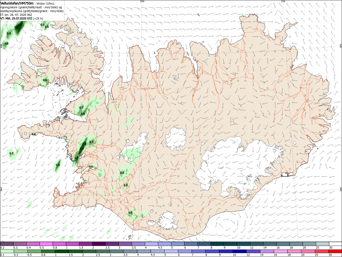
Task: Pick the bright pink snow swatch labeled 0.5
Action: (46, 244)
